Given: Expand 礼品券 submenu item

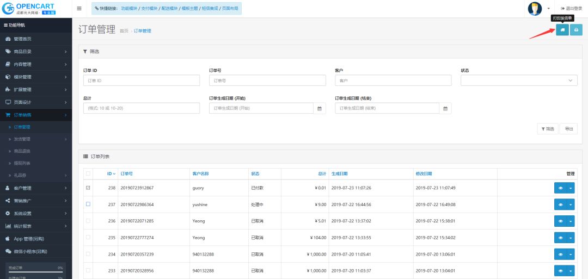Looking at the screenshot, I should (36, 175).
